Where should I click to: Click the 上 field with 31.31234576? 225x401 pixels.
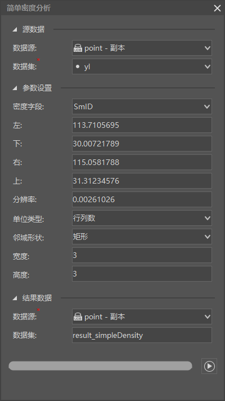click(142, 181)
